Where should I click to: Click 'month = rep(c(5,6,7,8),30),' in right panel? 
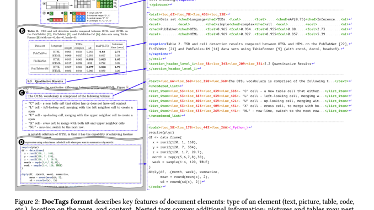point(179,157)
